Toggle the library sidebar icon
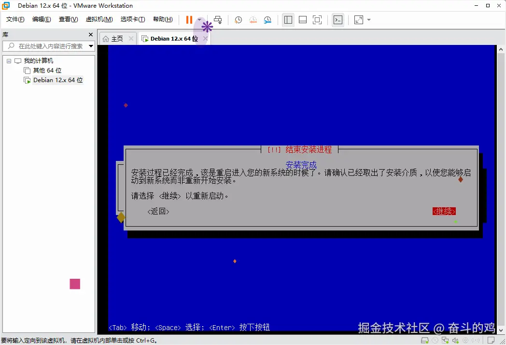This screenshot has width=506, height=345. (288, 20)
